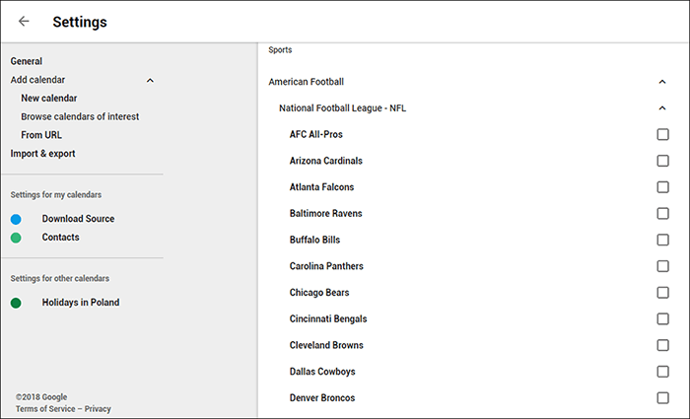690x419 pixels.
Task: Select the Denver Broncos checkbox
Action: point(662,398)
